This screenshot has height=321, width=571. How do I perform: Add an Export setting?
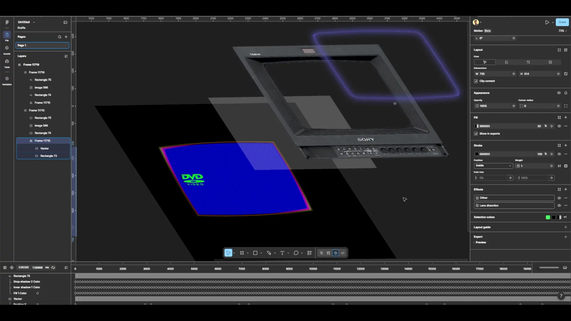coord(566,237)
